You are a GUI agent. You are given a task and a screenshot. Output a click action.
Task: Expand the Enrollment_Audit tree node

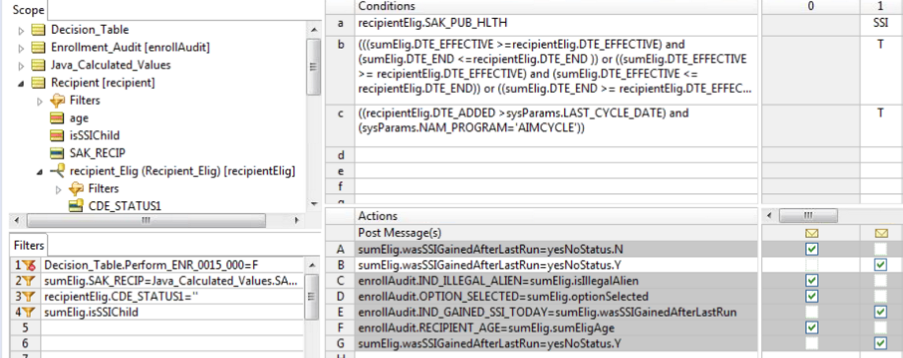(21, 48)
